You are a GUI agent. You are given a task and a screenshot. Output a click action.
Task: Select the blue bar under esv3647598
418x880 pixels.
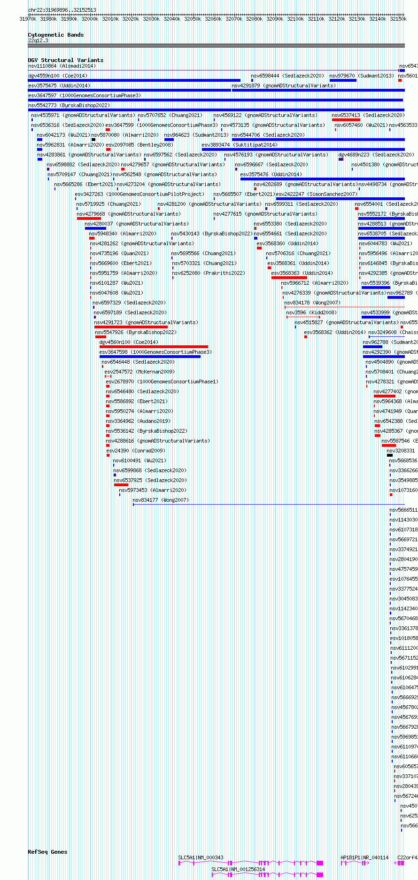pos(150,357)
